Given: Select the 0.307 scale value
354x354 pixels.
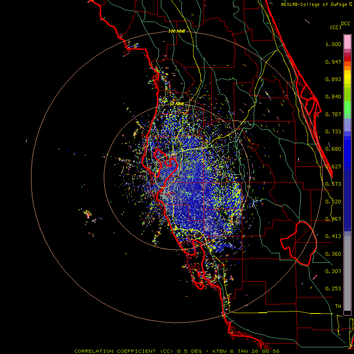Looking at the screenshot, I should tap(333, 271).
